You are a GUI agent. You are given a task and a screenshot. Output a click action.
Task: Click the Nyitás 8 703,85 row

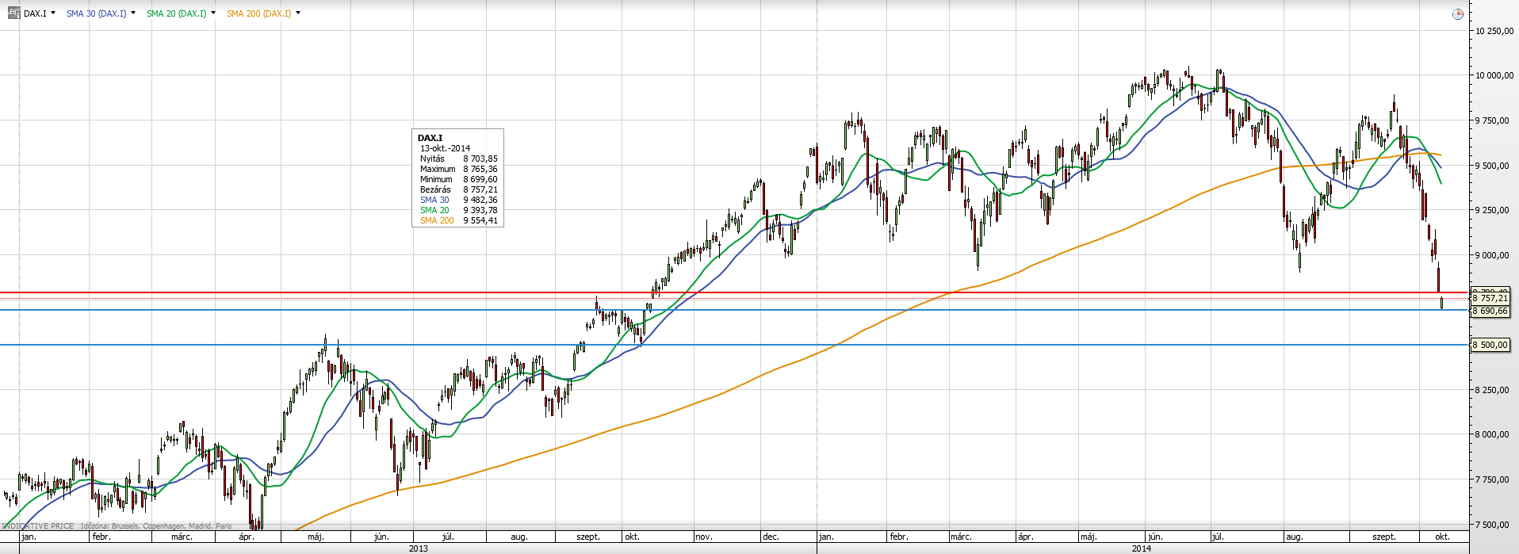pyautogui.click(x=458, y=159)
